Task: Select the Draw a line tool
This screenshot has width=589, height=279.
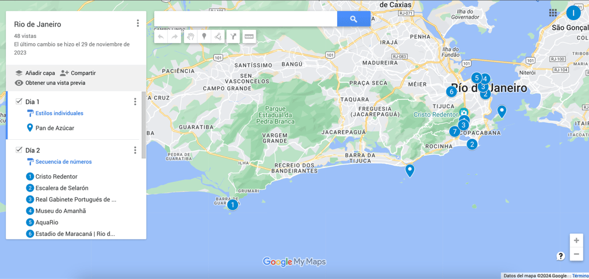Action: [218, 36]
